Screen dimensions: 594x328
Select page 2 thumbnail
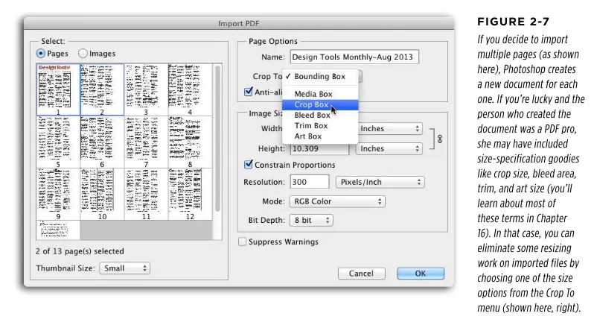click(102, 89)
